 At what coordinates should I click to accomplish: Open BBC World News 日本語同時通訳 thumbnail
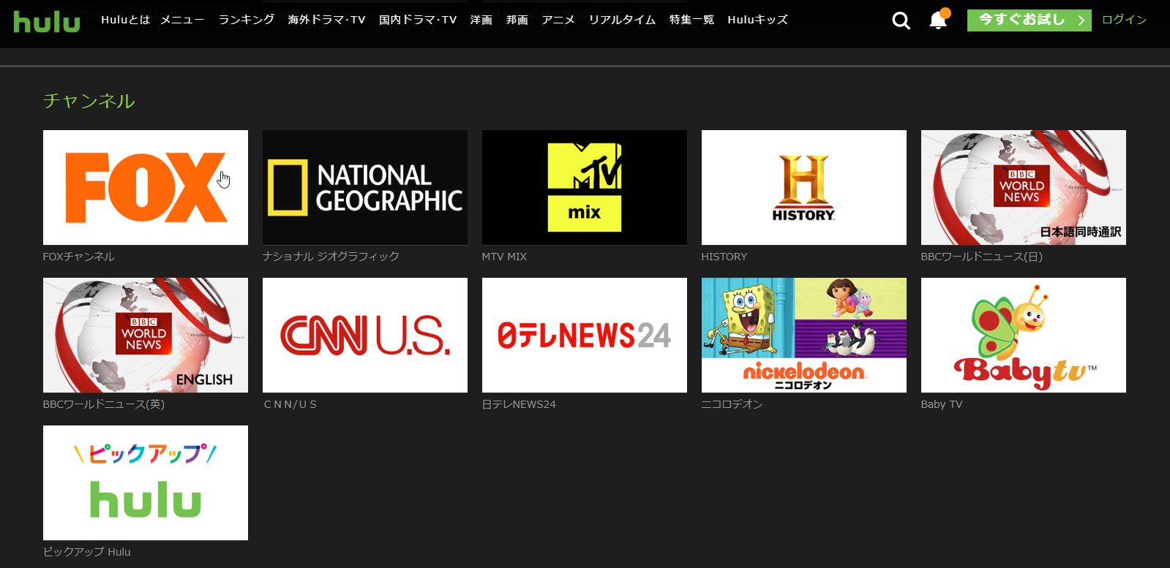(x=1024, y=188)
